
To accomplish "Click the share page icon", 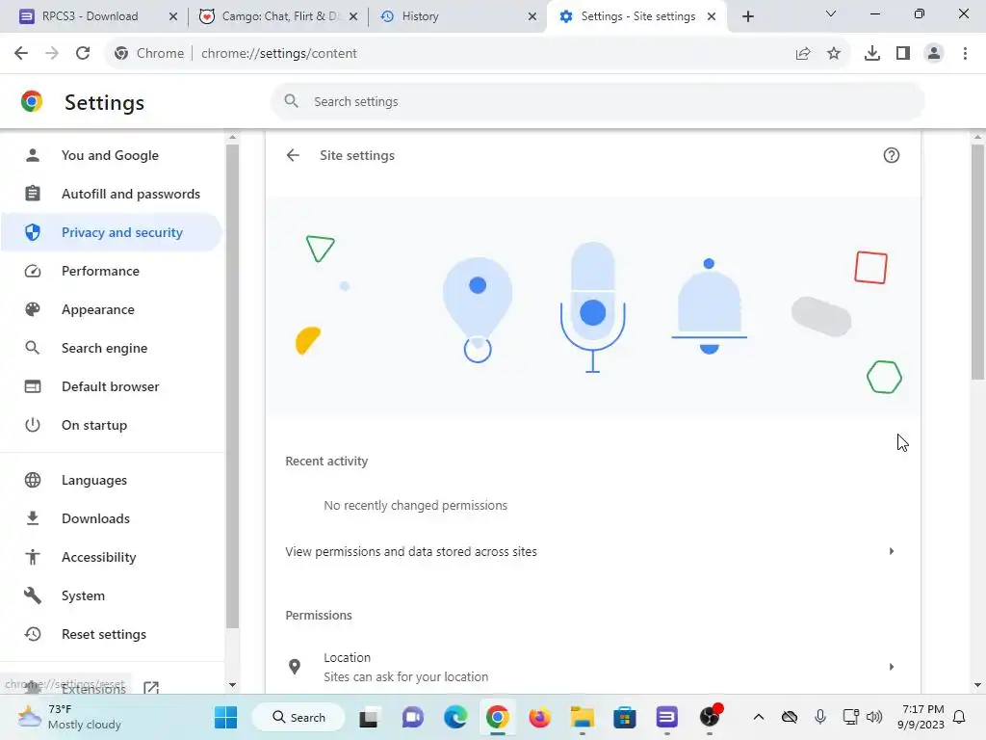I will click(803, 54).
